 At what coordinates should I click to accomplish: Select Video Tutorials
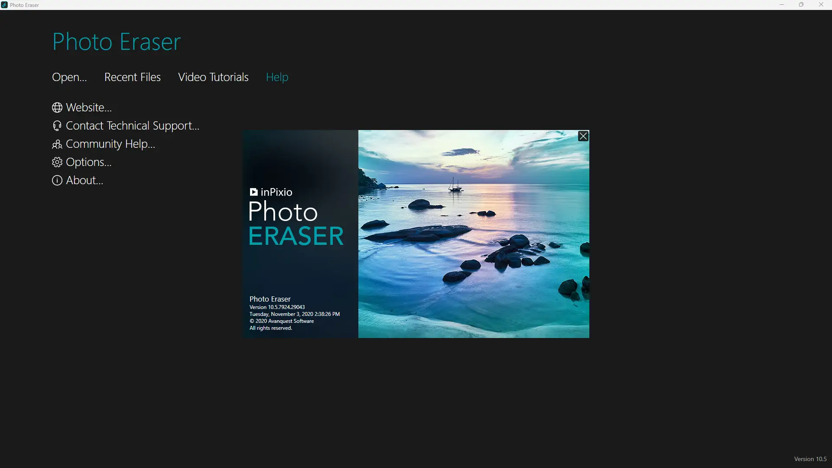pyautogui.click(x=213, y=77)
